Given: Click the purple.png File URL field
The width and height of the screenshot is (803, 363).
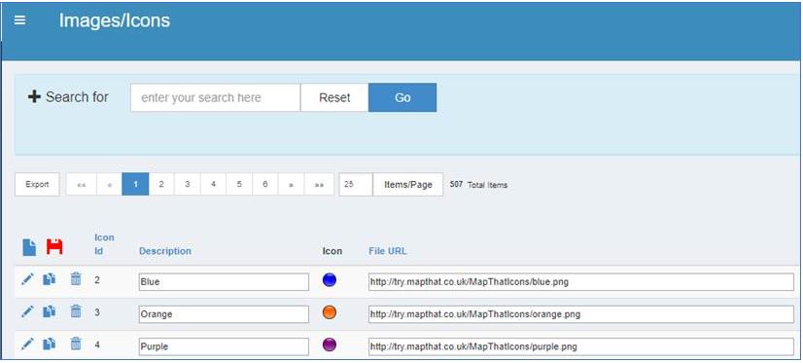Looking at the screenshot, I should pos(581,346).
